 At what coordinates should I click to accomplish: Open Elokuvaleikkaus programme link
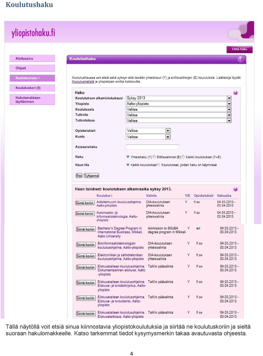tap(121, 315)
